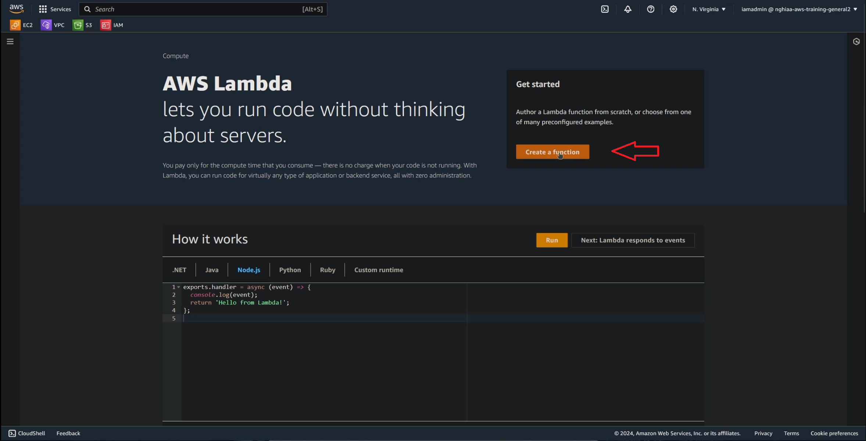Open the IAM shortcut icon
This screenshot has height=441, width=866.
click(x=105, y=25)
